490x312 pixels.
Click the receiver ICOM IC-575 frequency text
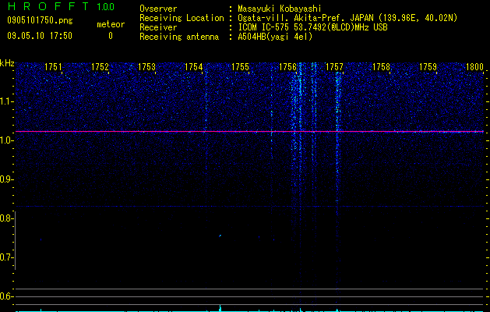click(x=313, y=27)
